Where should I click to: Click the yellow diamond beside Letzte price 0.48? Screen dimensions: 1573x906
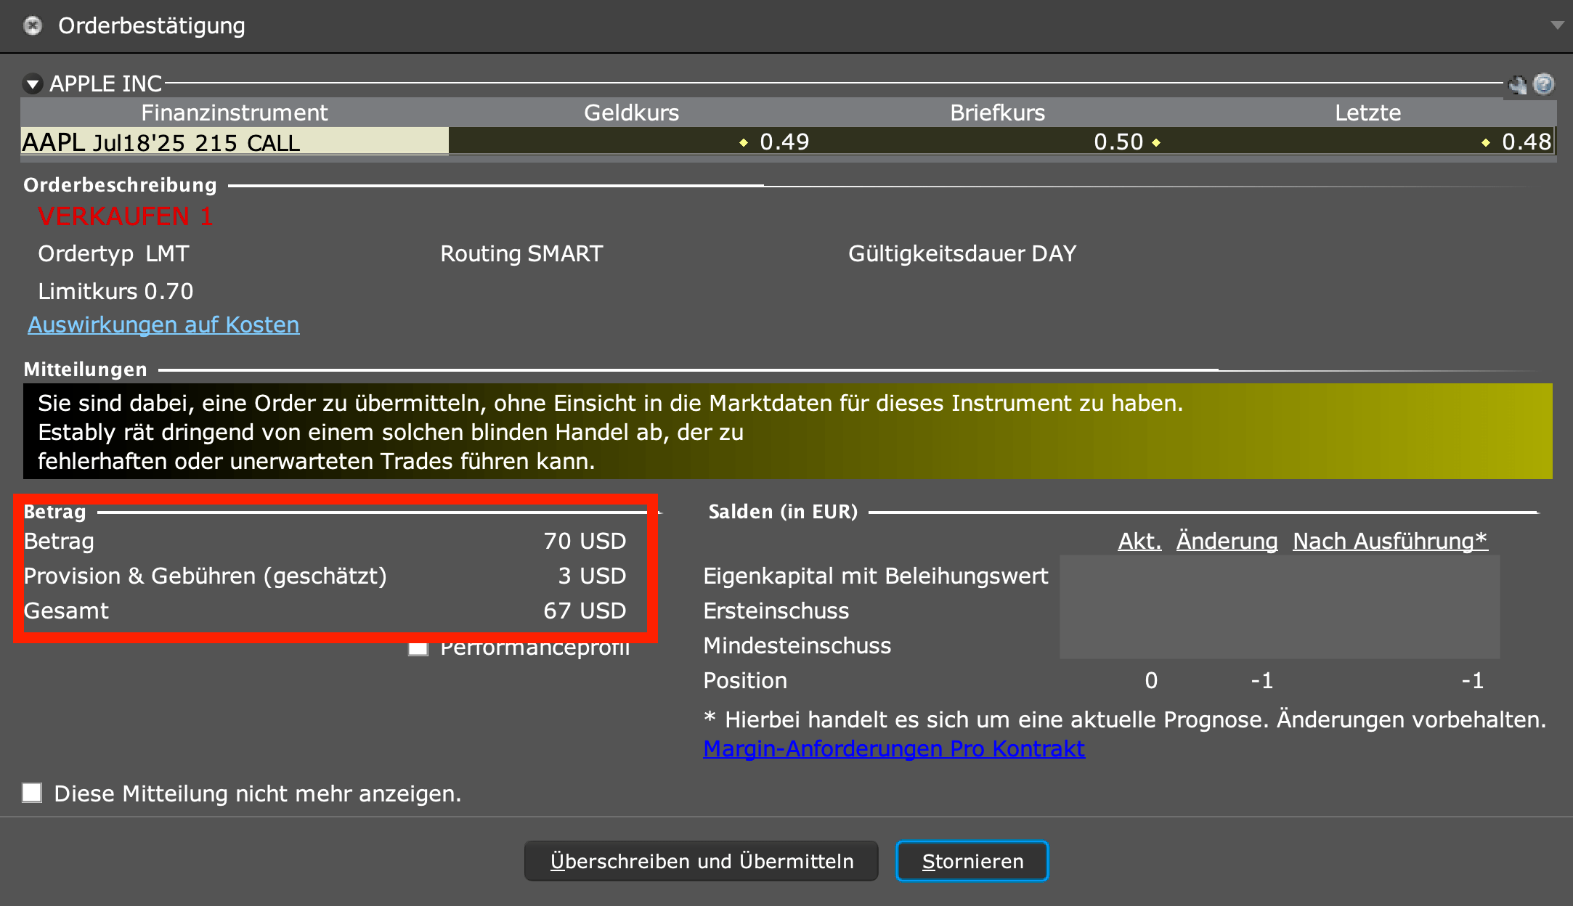(x=1486, y=143)
